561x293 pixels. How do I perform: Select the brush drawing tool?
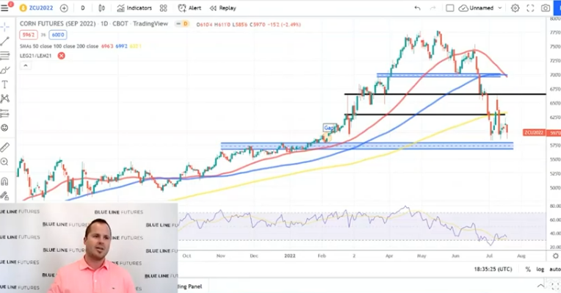tap(4, 70)
